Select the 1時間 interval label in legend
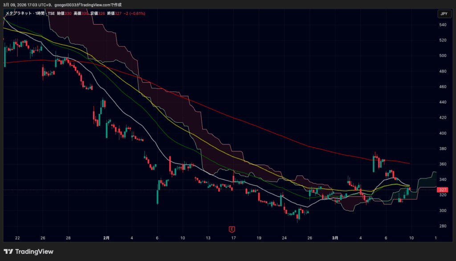 pyautogui.click(x=40, y=14)
